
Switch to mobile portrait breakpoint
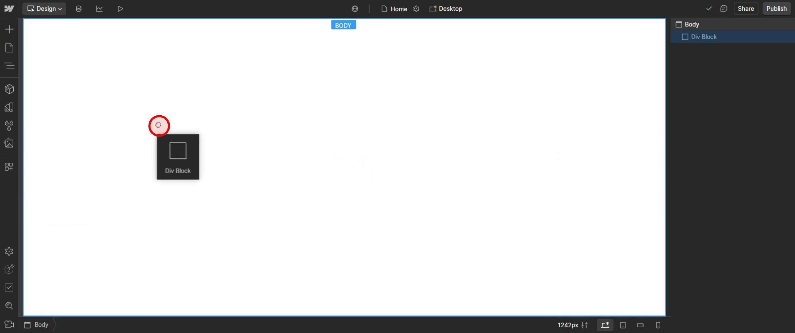[x=658, y=325]
